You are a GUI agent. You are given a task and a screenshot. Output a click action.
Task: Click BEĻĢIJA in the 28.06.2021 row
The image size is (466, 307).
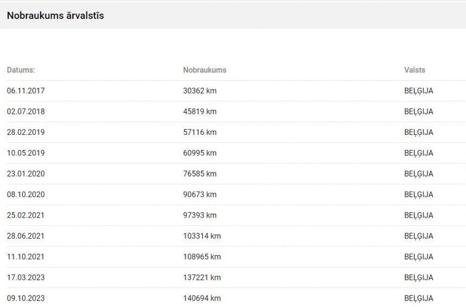(418, 236)
